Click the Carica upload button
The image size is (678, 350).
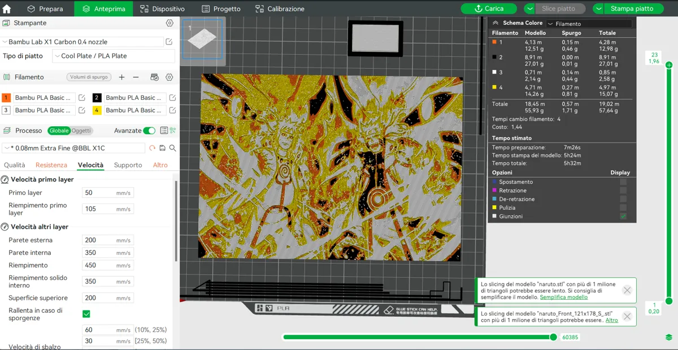point(489,8)
